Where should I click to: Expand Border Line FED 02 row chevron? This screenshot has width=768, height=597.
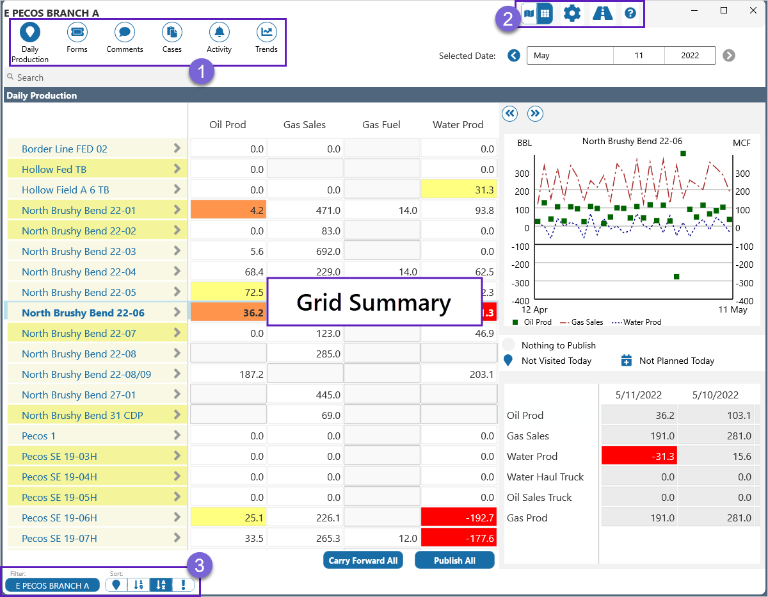coord(177,149)
